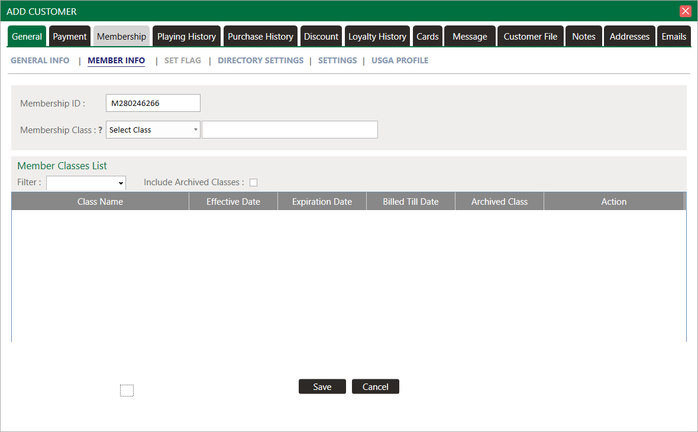Go to Directory Settings section
698x432 pixels.
(260, 60)
